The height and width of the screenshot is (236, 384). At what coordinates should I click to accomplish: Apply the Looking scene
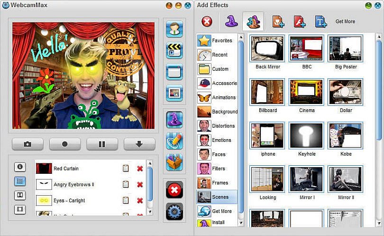(x=267, y=179)
